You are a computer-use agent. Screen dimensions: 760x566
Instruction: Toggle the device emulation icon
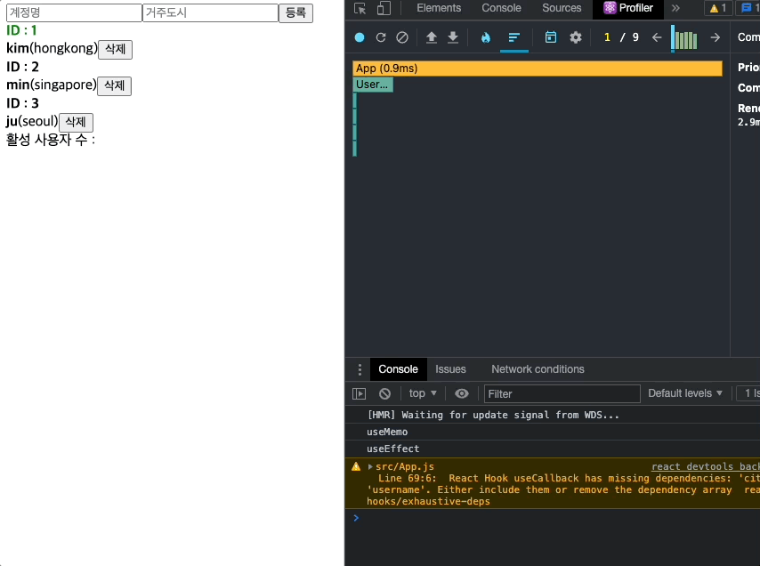(384, 8)
